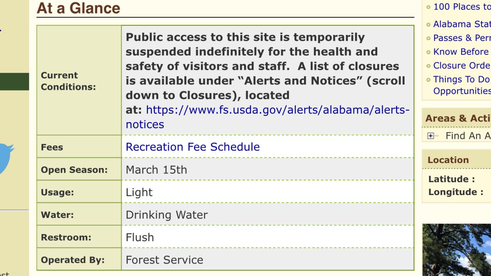The height and width of the screenshot is (276, 491).
Task: Click the Location panel header
Action: (456, 160)
